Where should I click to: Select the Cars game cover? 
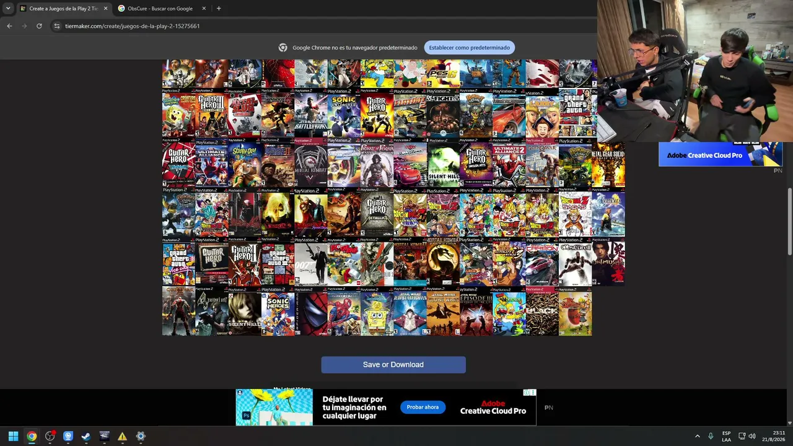coord(410,163)
